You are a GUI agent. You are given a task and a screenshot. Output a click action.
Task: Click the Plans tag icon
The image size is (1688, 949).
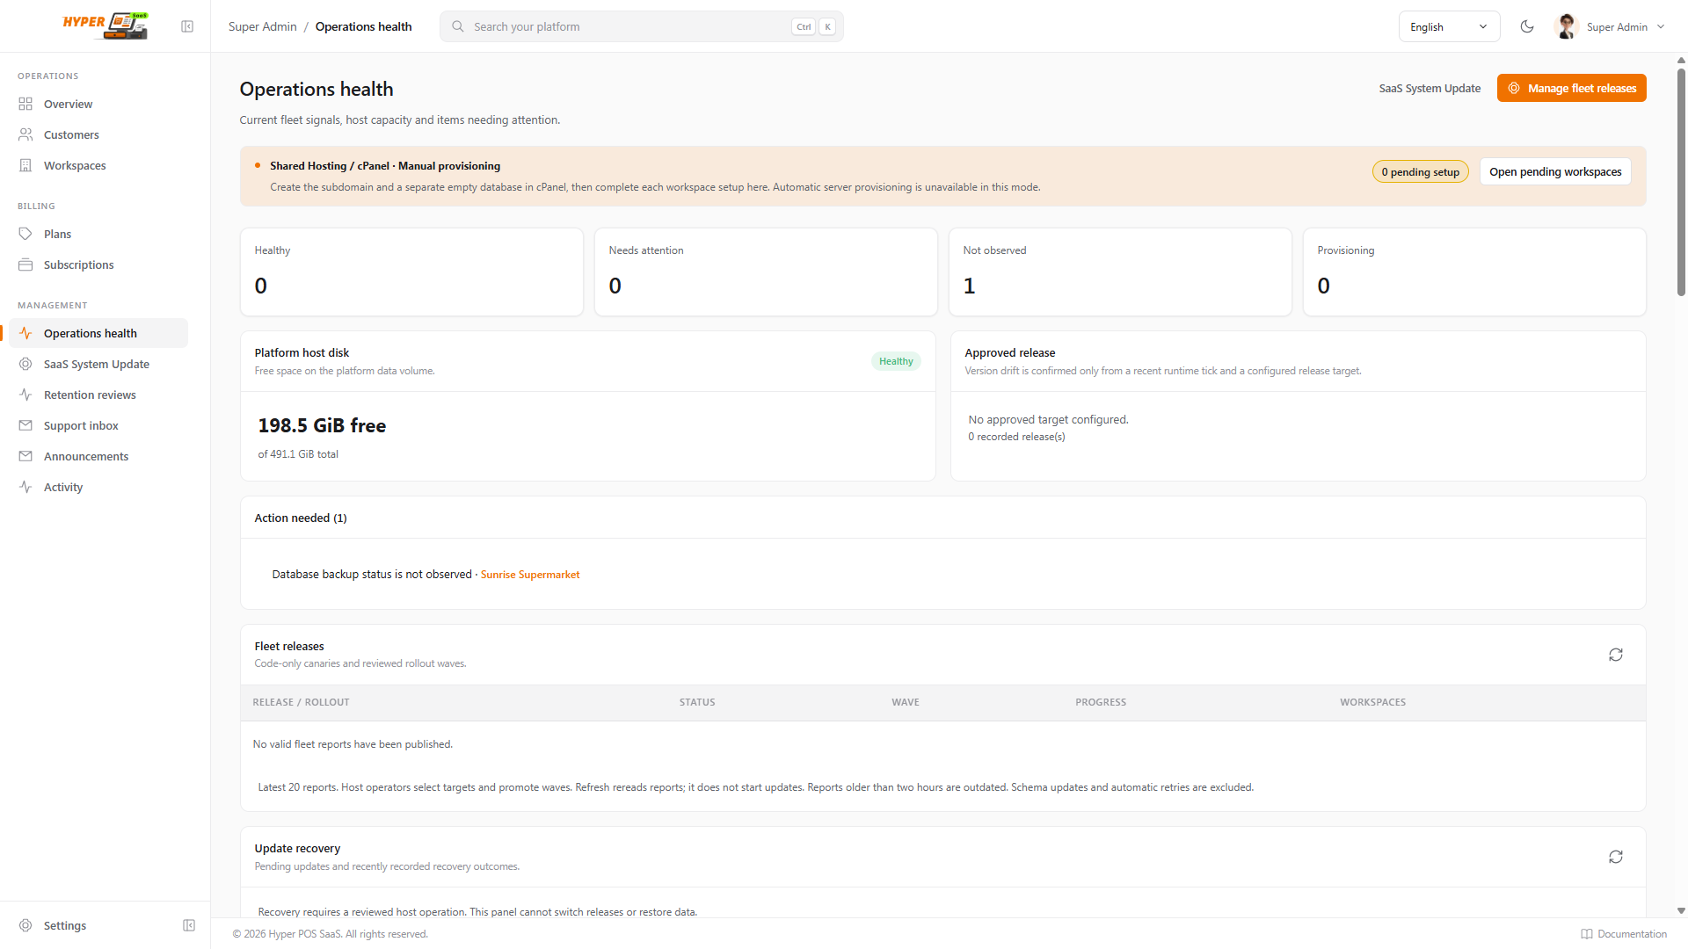point(25,234)
